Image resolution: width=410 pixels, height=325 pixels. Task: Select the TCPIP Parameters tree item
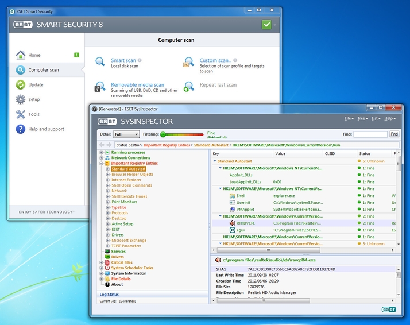pos(126,246)
